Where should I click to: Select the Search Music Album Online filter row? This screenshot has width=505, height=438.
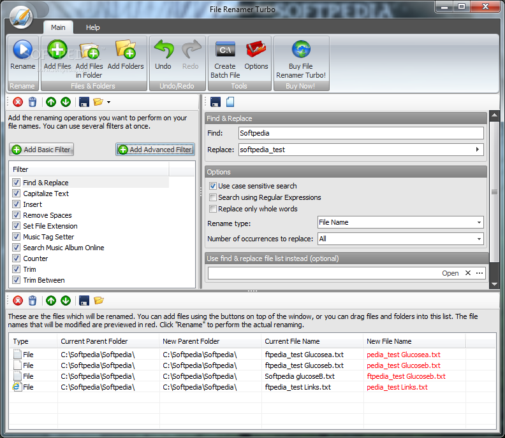[89, 248]
